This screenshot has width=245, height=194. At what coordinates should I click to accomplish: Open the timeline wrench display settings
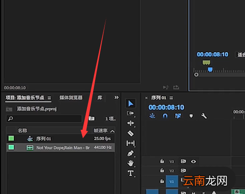[x=204, y=116]
